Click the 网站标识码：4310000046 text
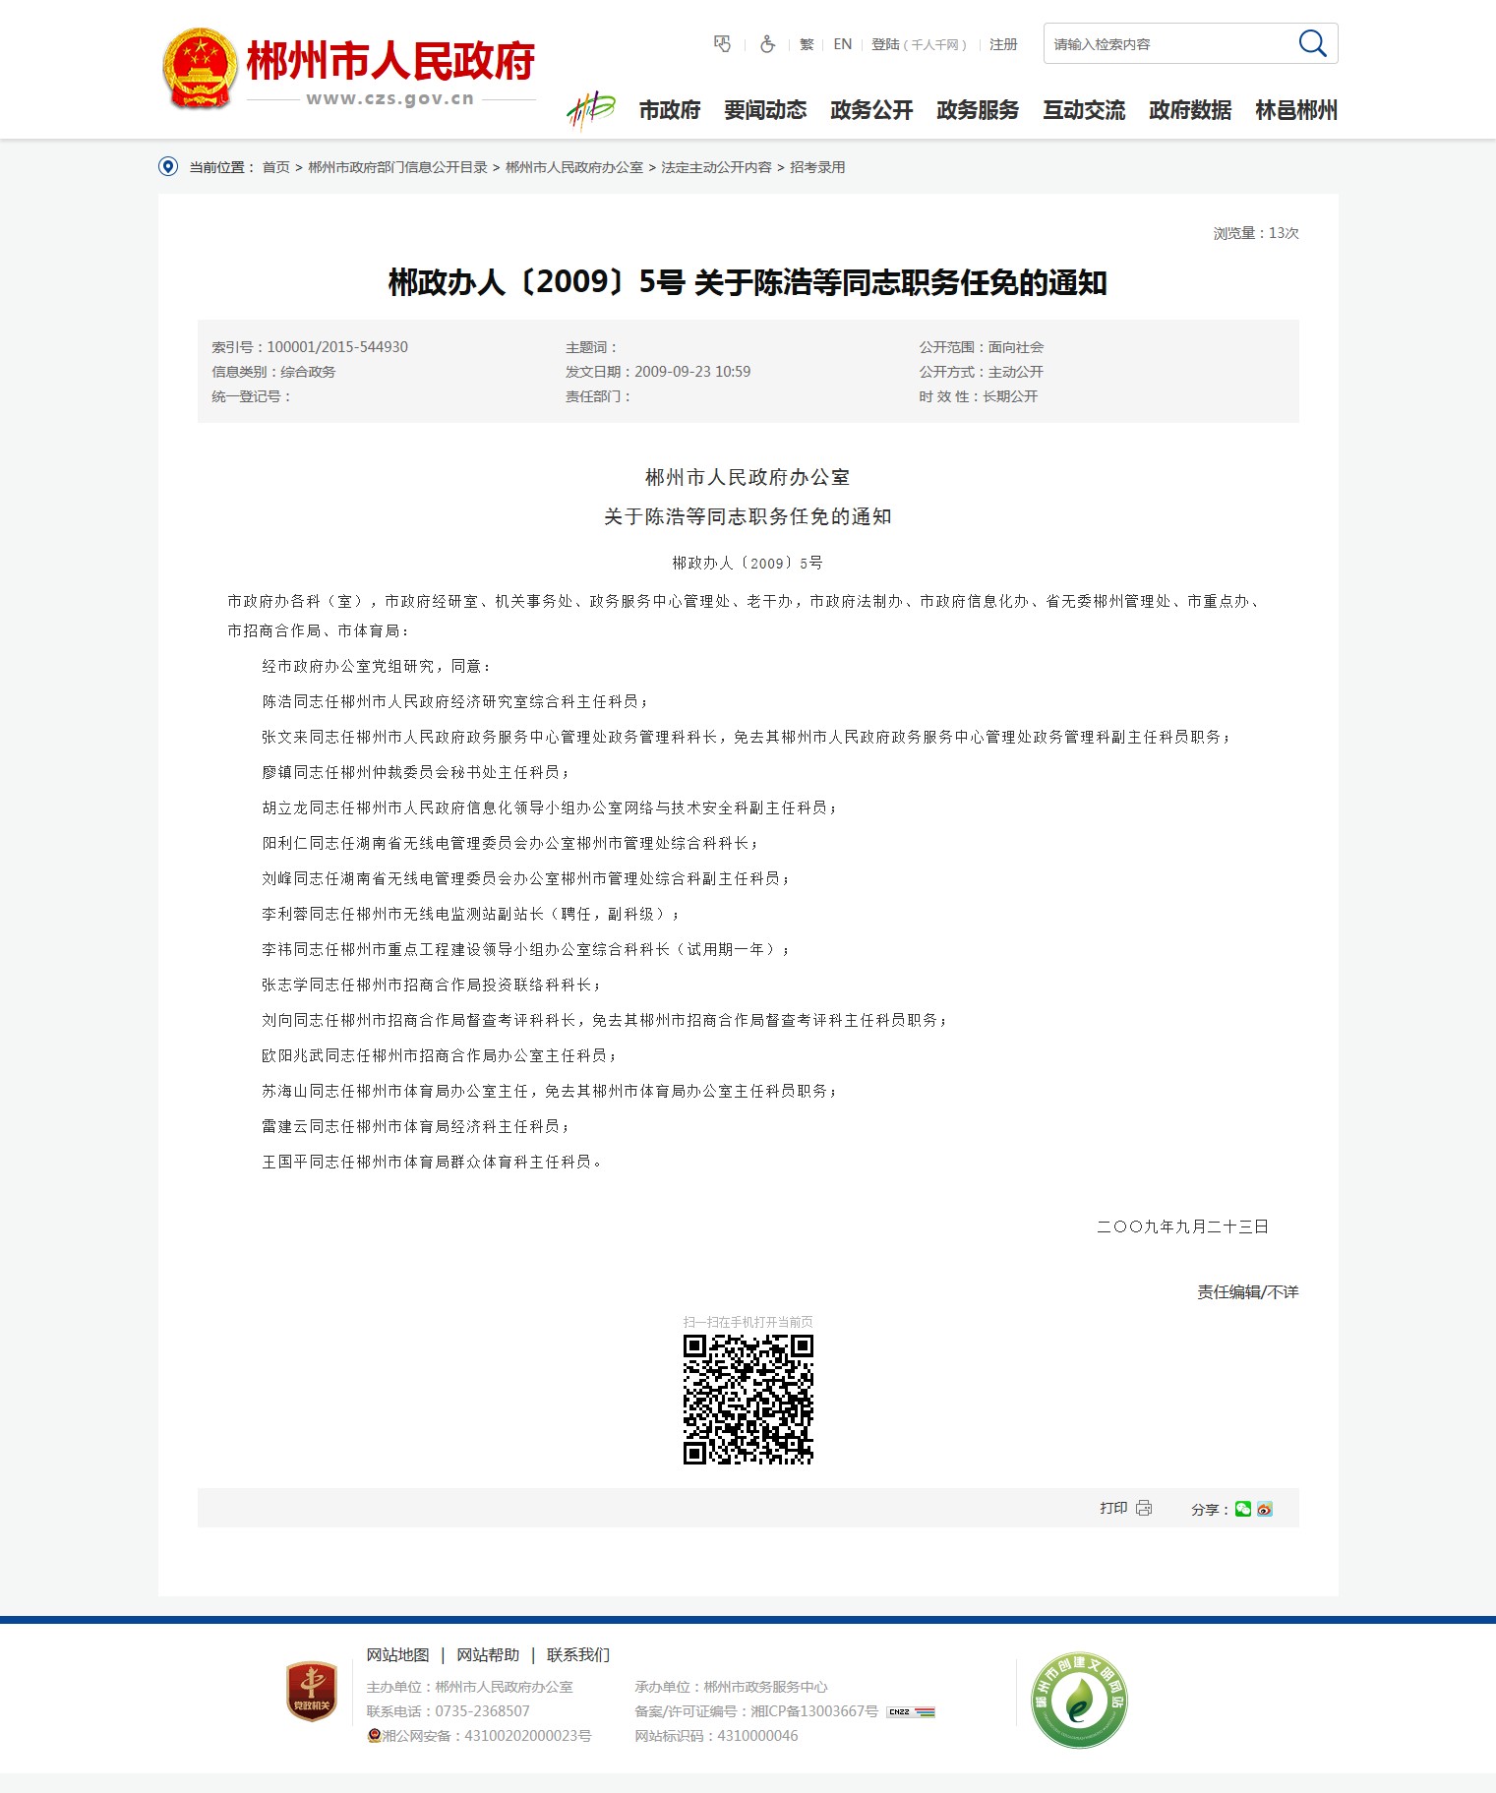 [x=716, y=1736]
